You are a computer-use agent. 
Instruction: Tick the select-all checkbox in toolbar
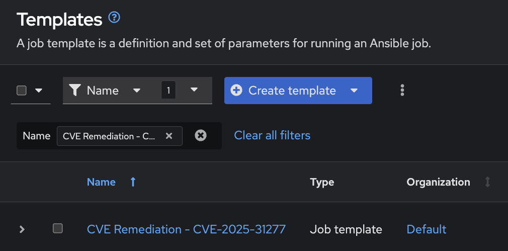point(22,91)
